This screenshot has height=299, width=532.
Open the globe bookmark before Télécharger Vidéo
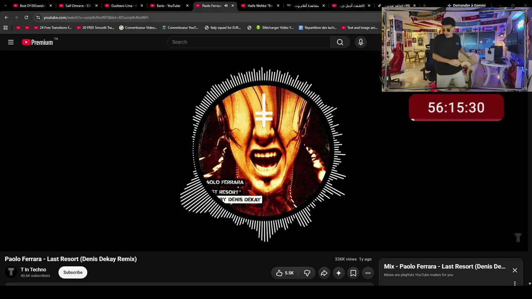[249, 28]
